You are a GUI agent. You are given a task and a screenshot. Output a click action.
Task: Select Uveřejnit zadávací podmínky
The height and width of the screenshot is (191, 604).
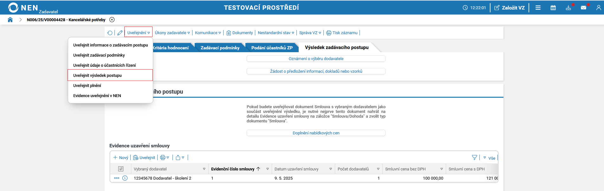[x=110, y=55]
